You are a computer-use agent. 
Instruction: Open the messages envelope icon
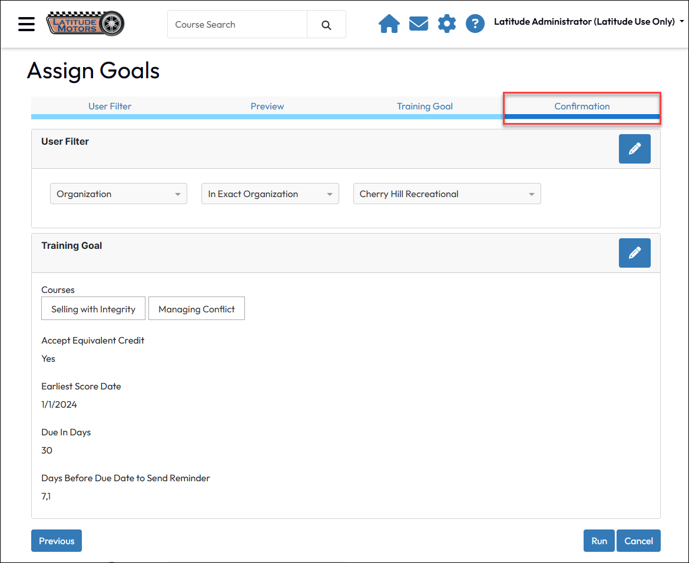coord(418,24)
